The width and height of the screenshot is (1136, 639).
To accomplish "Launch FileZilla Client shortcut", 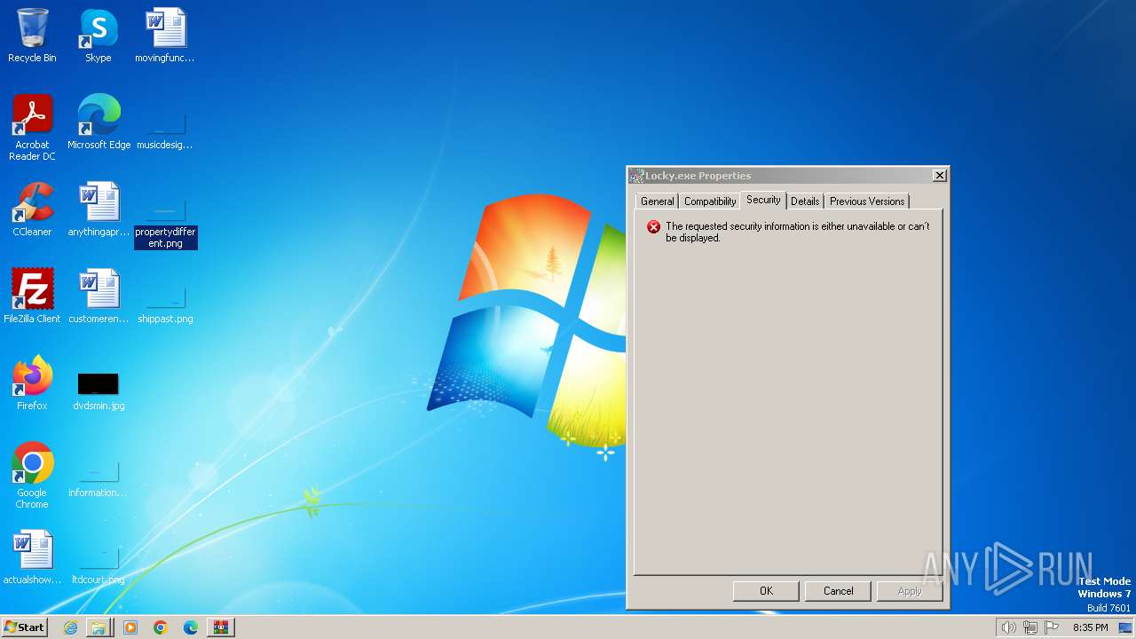I will click(x=32, y=296).
